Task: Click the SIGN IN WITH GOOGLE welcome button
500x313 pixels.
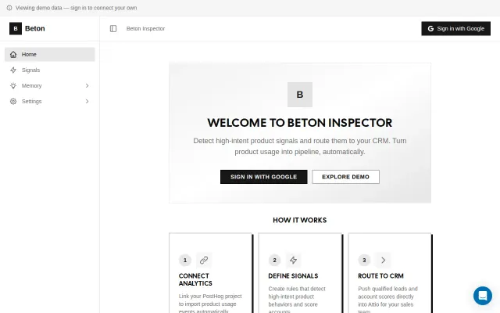Action: [x=264, y=177]
